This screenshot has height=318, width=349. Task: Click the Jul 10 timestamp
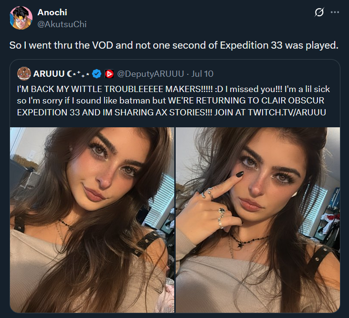click(x=202, y=74)
